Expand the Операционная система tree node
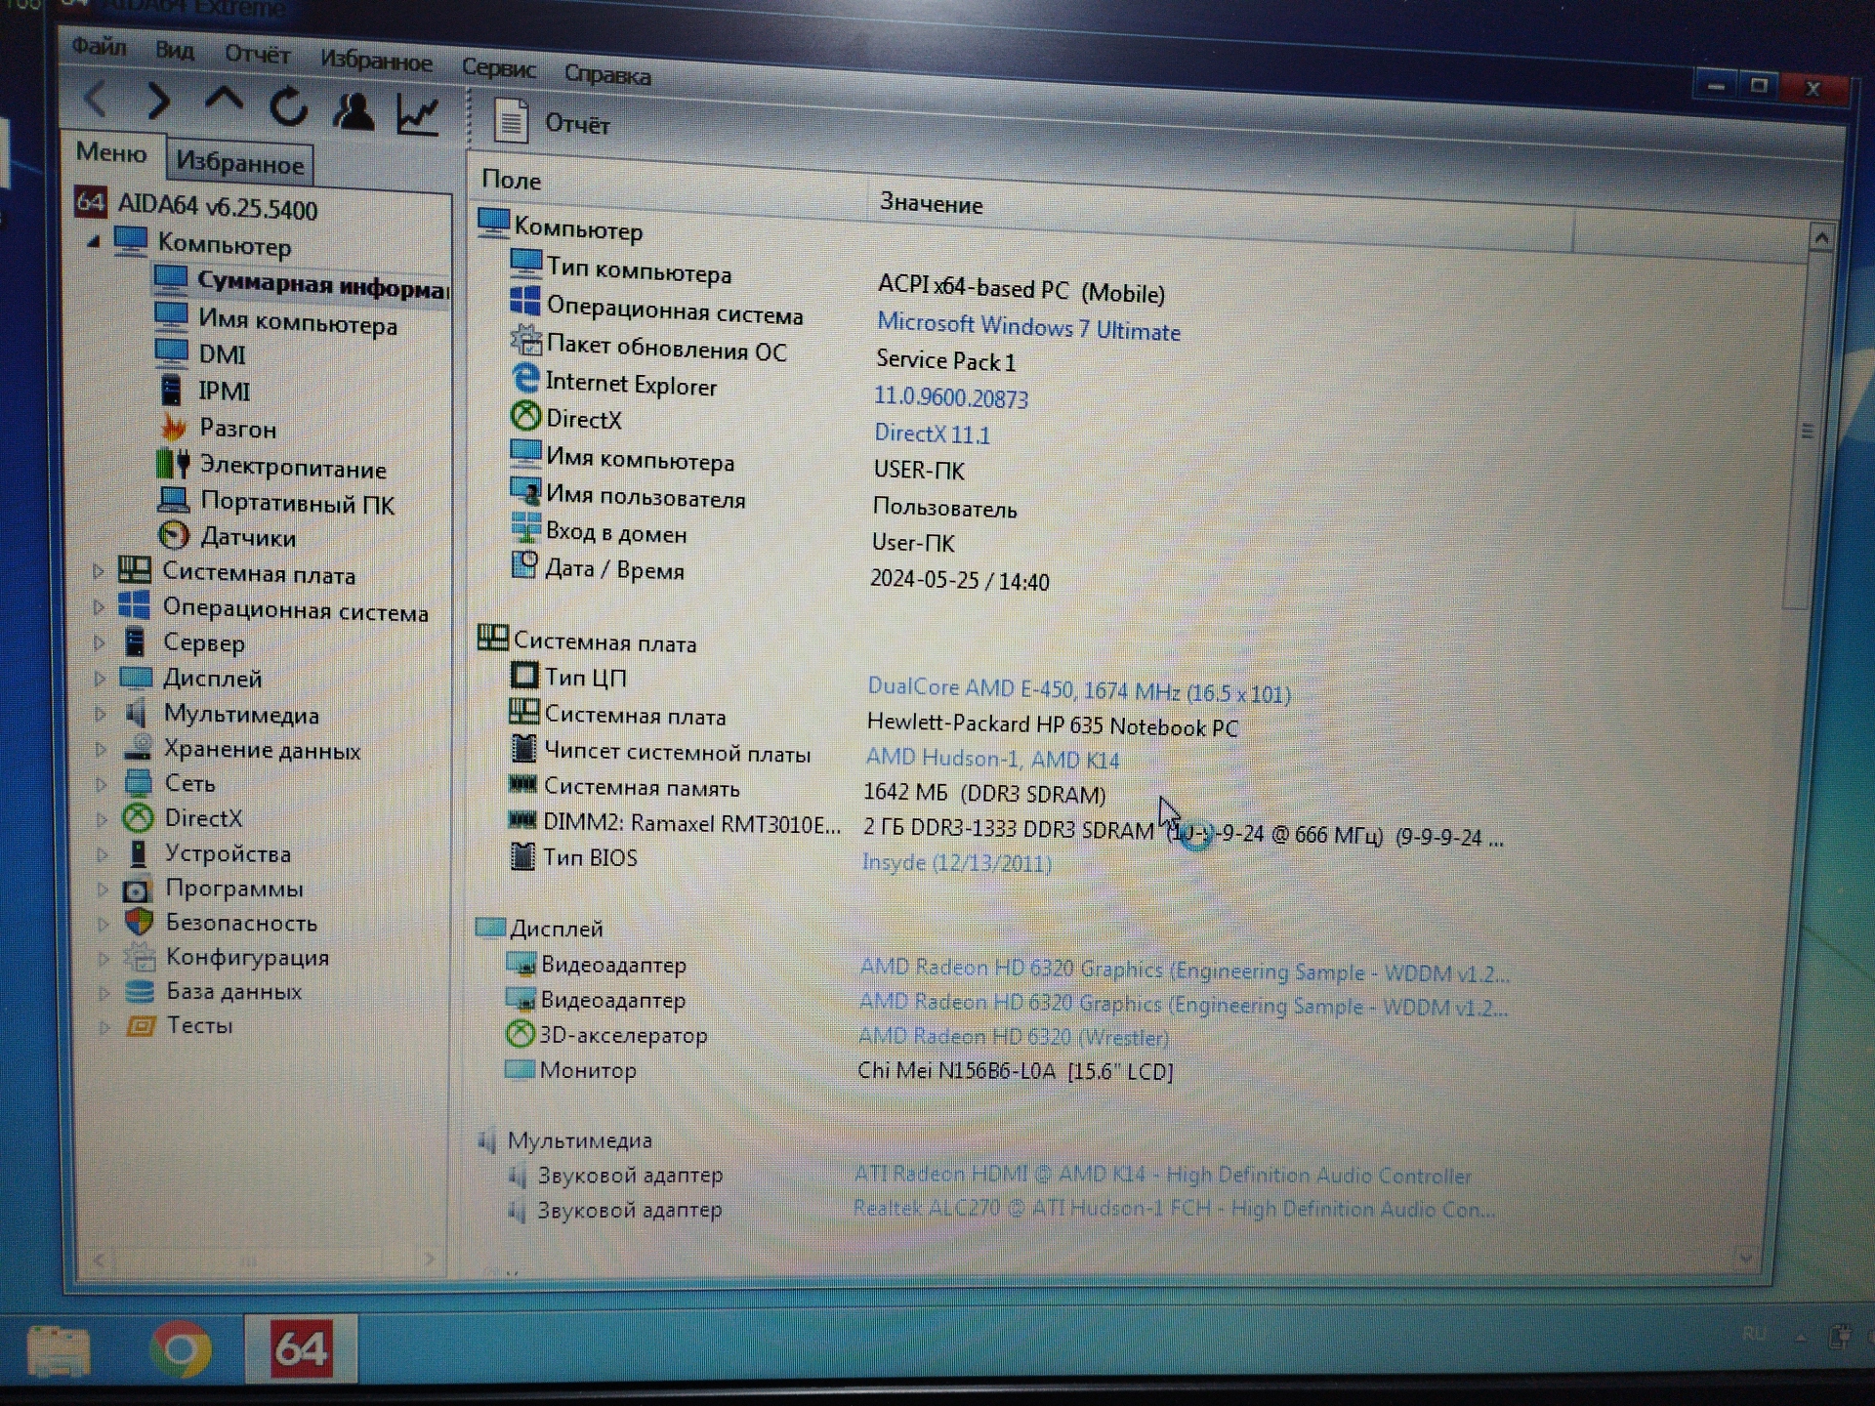This screenshot has width=1875, height=1406. [99, 607]
